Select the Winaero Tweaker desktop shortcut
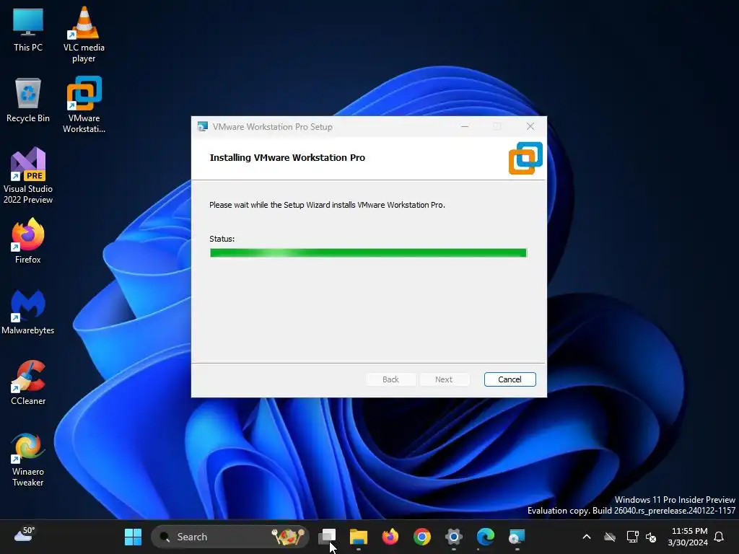The image size is (739, 554). (x=28, y=460)
